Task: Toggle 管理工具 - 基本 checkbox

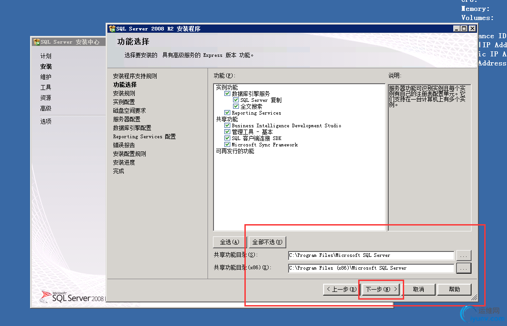Action: pos(227,132)
